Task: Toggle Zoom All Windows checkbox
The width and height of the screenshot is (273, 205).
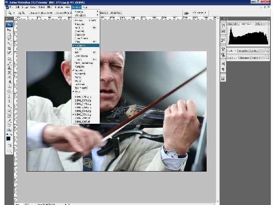Action: pos(56,13)
